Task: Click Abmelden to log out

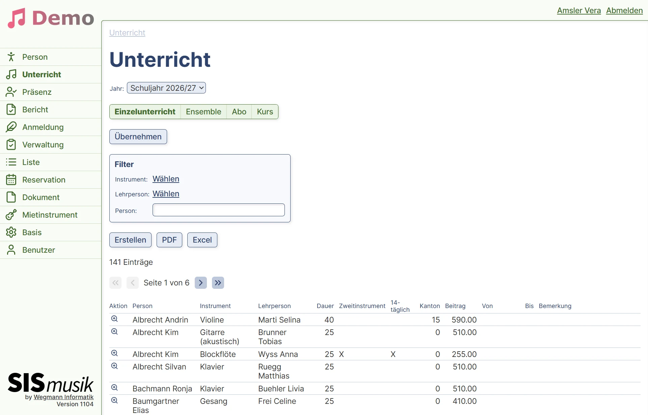Action: pos(624,10)
